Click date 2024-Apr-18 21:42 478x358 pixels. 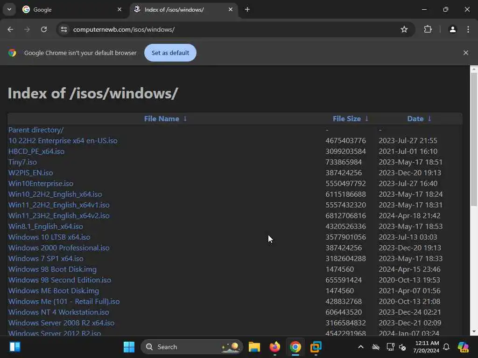pos(409,215)
